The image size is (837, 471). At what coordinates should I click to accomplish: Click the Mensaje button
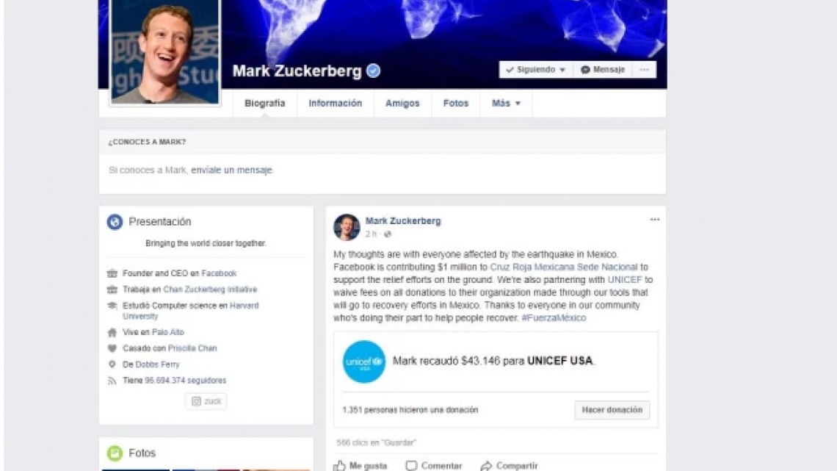point(603,70)
